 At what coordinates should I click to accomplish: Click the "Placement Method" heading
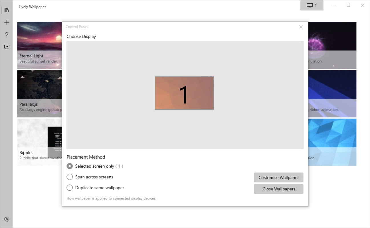click(86, 157)
